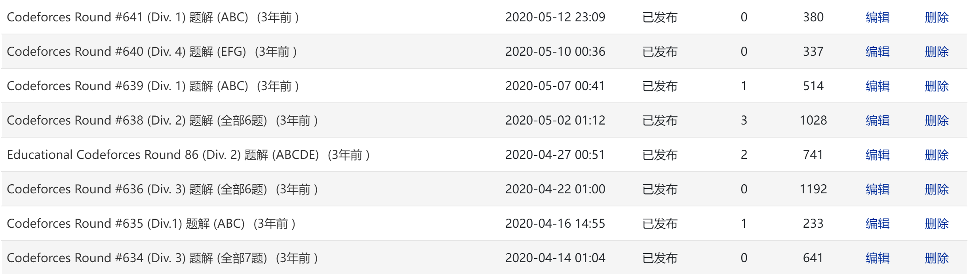The height and width of the screenshot is (274, 969).
Task: Delete Educational Codeforces Round 86 post
Action: click(937, 155)
